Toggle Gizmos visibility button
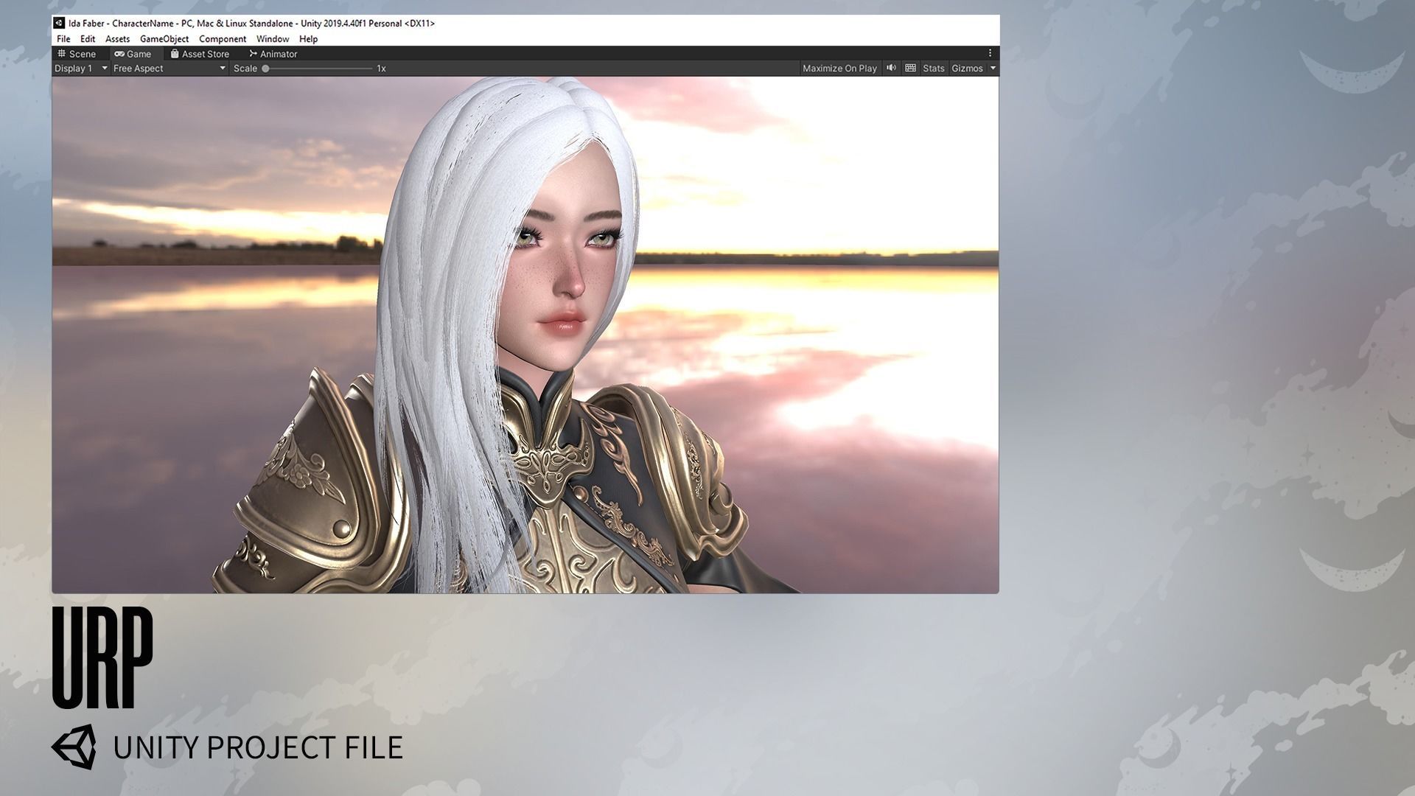 (x=967, y=68)
